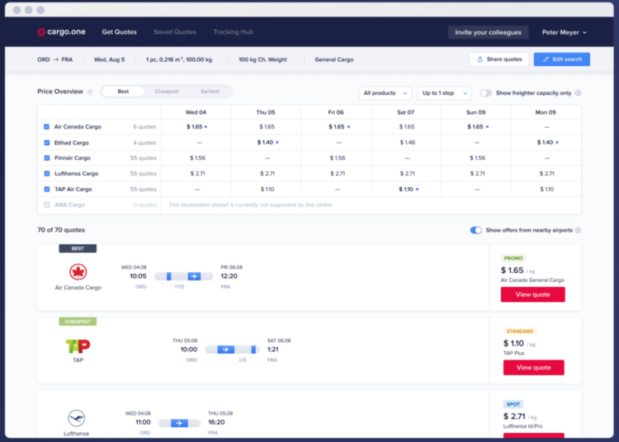Image resolution: width=619 pixels, height=442 pixels.
Task: Uncheck the Etihad Cargo checkbox
Action: coord(46,143)
